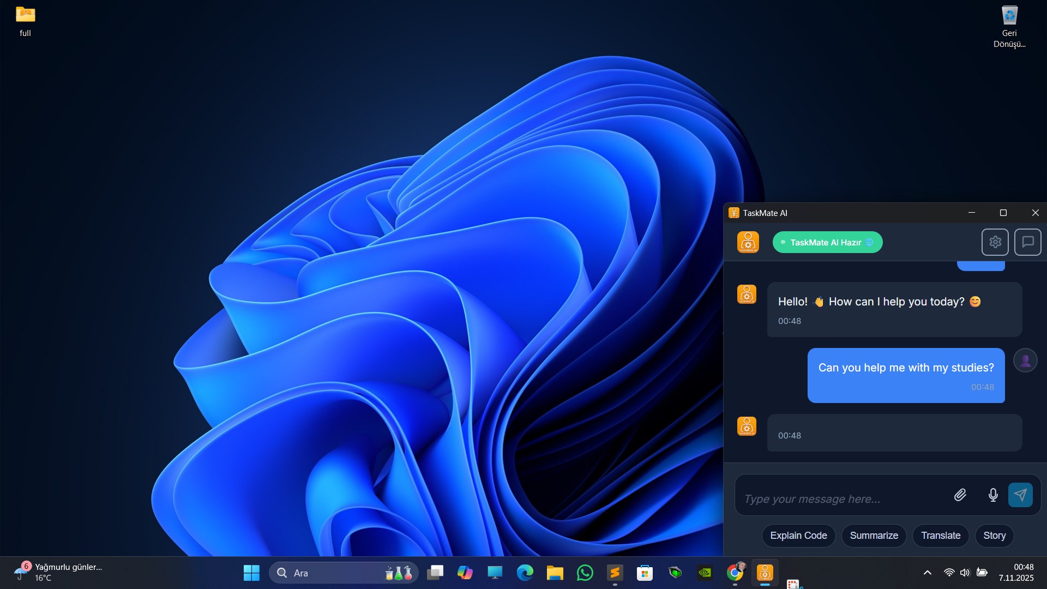The height and width of the screenshot is (589, 1047).
Task: Open Microsoft Store from the taskbar
Action: click(x=645, y=573)
